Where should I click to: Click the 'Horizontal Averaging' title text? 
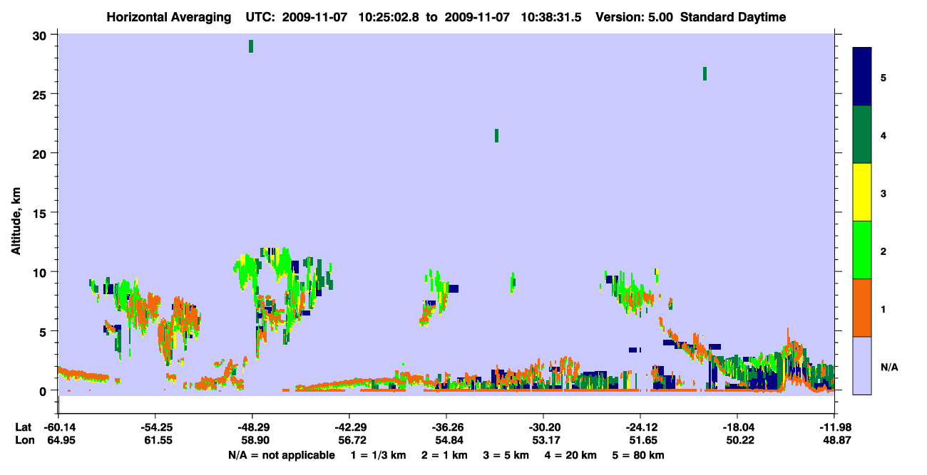pos(169,17)
